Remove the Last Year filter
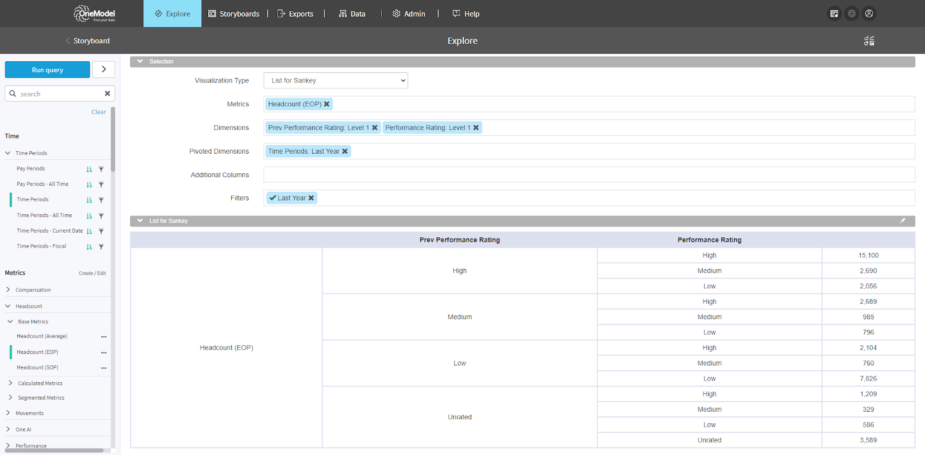This screenshot has width=925, height=455. pyautogui.click(x=311, y=198)
